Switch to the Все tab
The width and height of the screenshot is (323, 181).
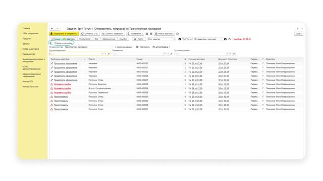96,39
